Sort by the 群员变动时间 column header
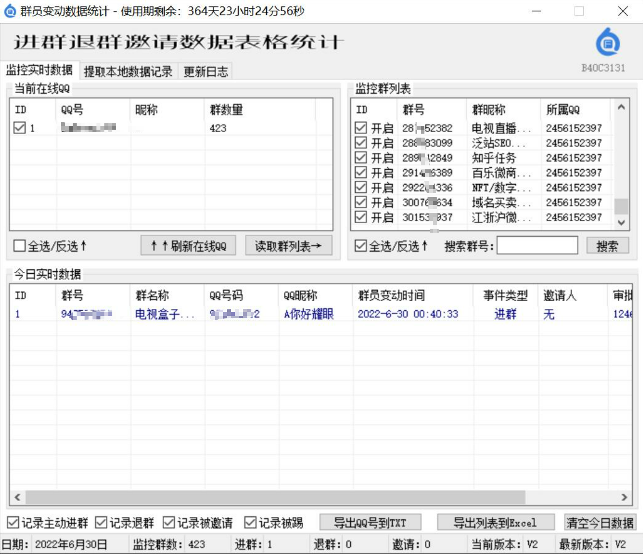This screenshot has height=554, width=643. point(392,296)
